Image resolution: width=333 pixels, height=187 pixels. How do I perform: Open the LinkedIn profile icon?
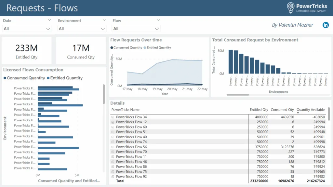(326, 25)
